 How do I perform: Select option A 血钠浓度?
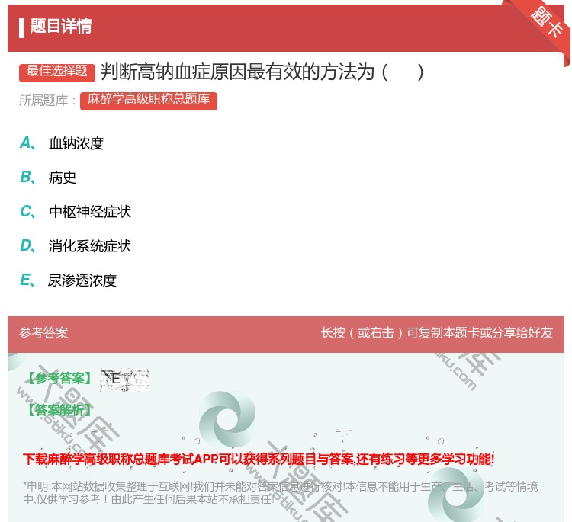pos(62,143)
